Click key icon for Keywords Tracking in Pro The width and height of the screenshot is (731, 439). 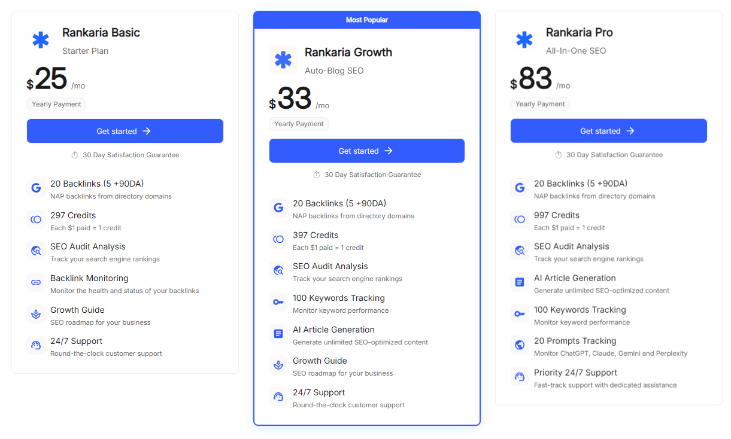click(520, 315)
